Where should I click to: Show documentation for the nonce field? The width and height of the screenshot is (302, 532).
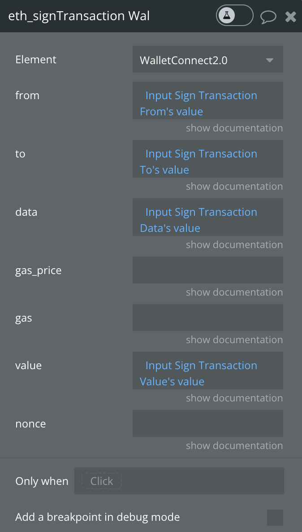click(x=234, y=445)
